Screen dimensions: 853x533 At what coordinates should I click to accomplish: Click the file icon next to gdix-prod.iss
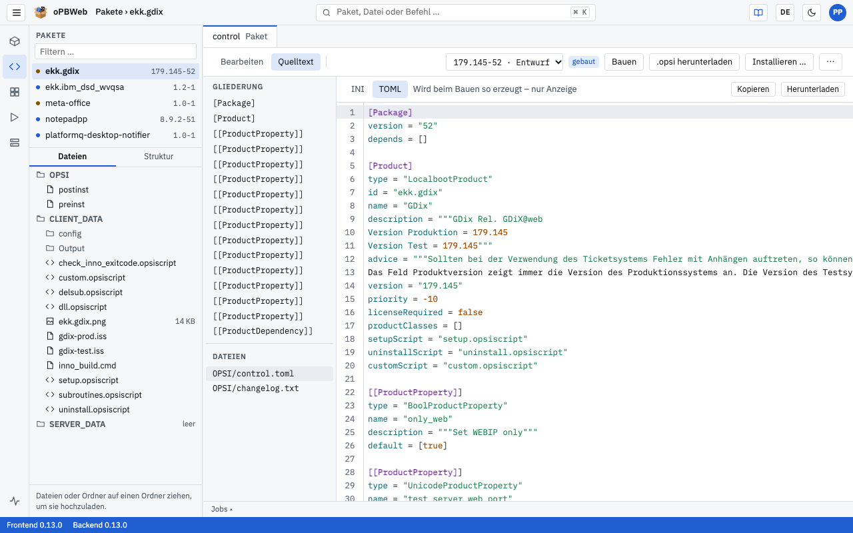(50, 336)
